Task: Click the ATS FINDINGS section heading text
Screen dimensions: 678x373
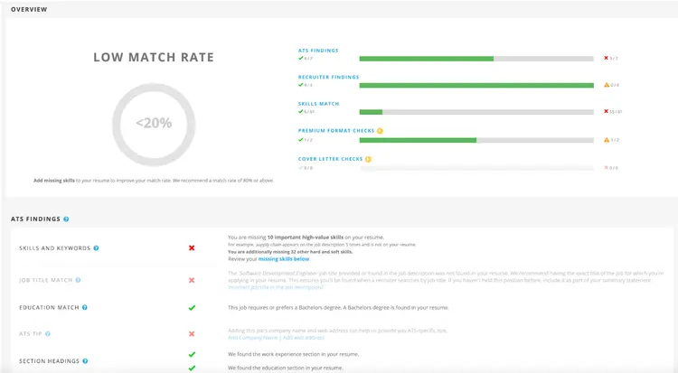Action: 35,219
